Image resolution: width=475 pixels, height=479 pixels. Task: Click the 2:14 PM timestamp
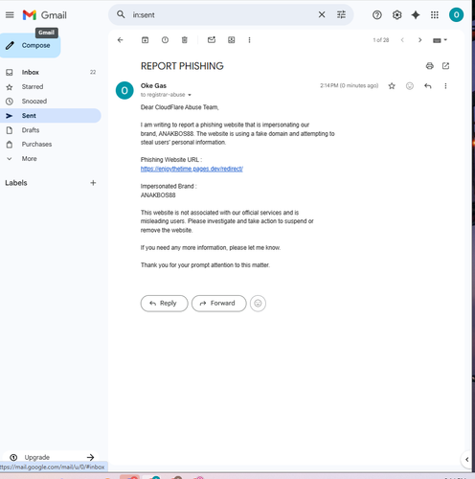(x=349, y=85)
